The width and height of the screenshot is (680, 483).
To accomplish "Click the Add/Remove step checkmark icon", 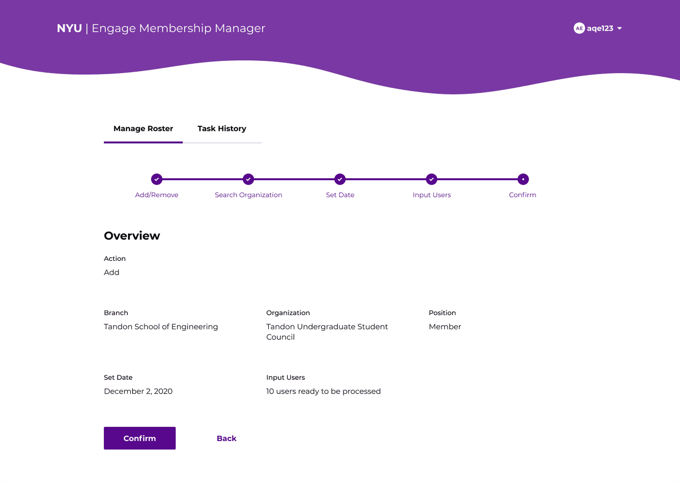I will coord(157,179).
